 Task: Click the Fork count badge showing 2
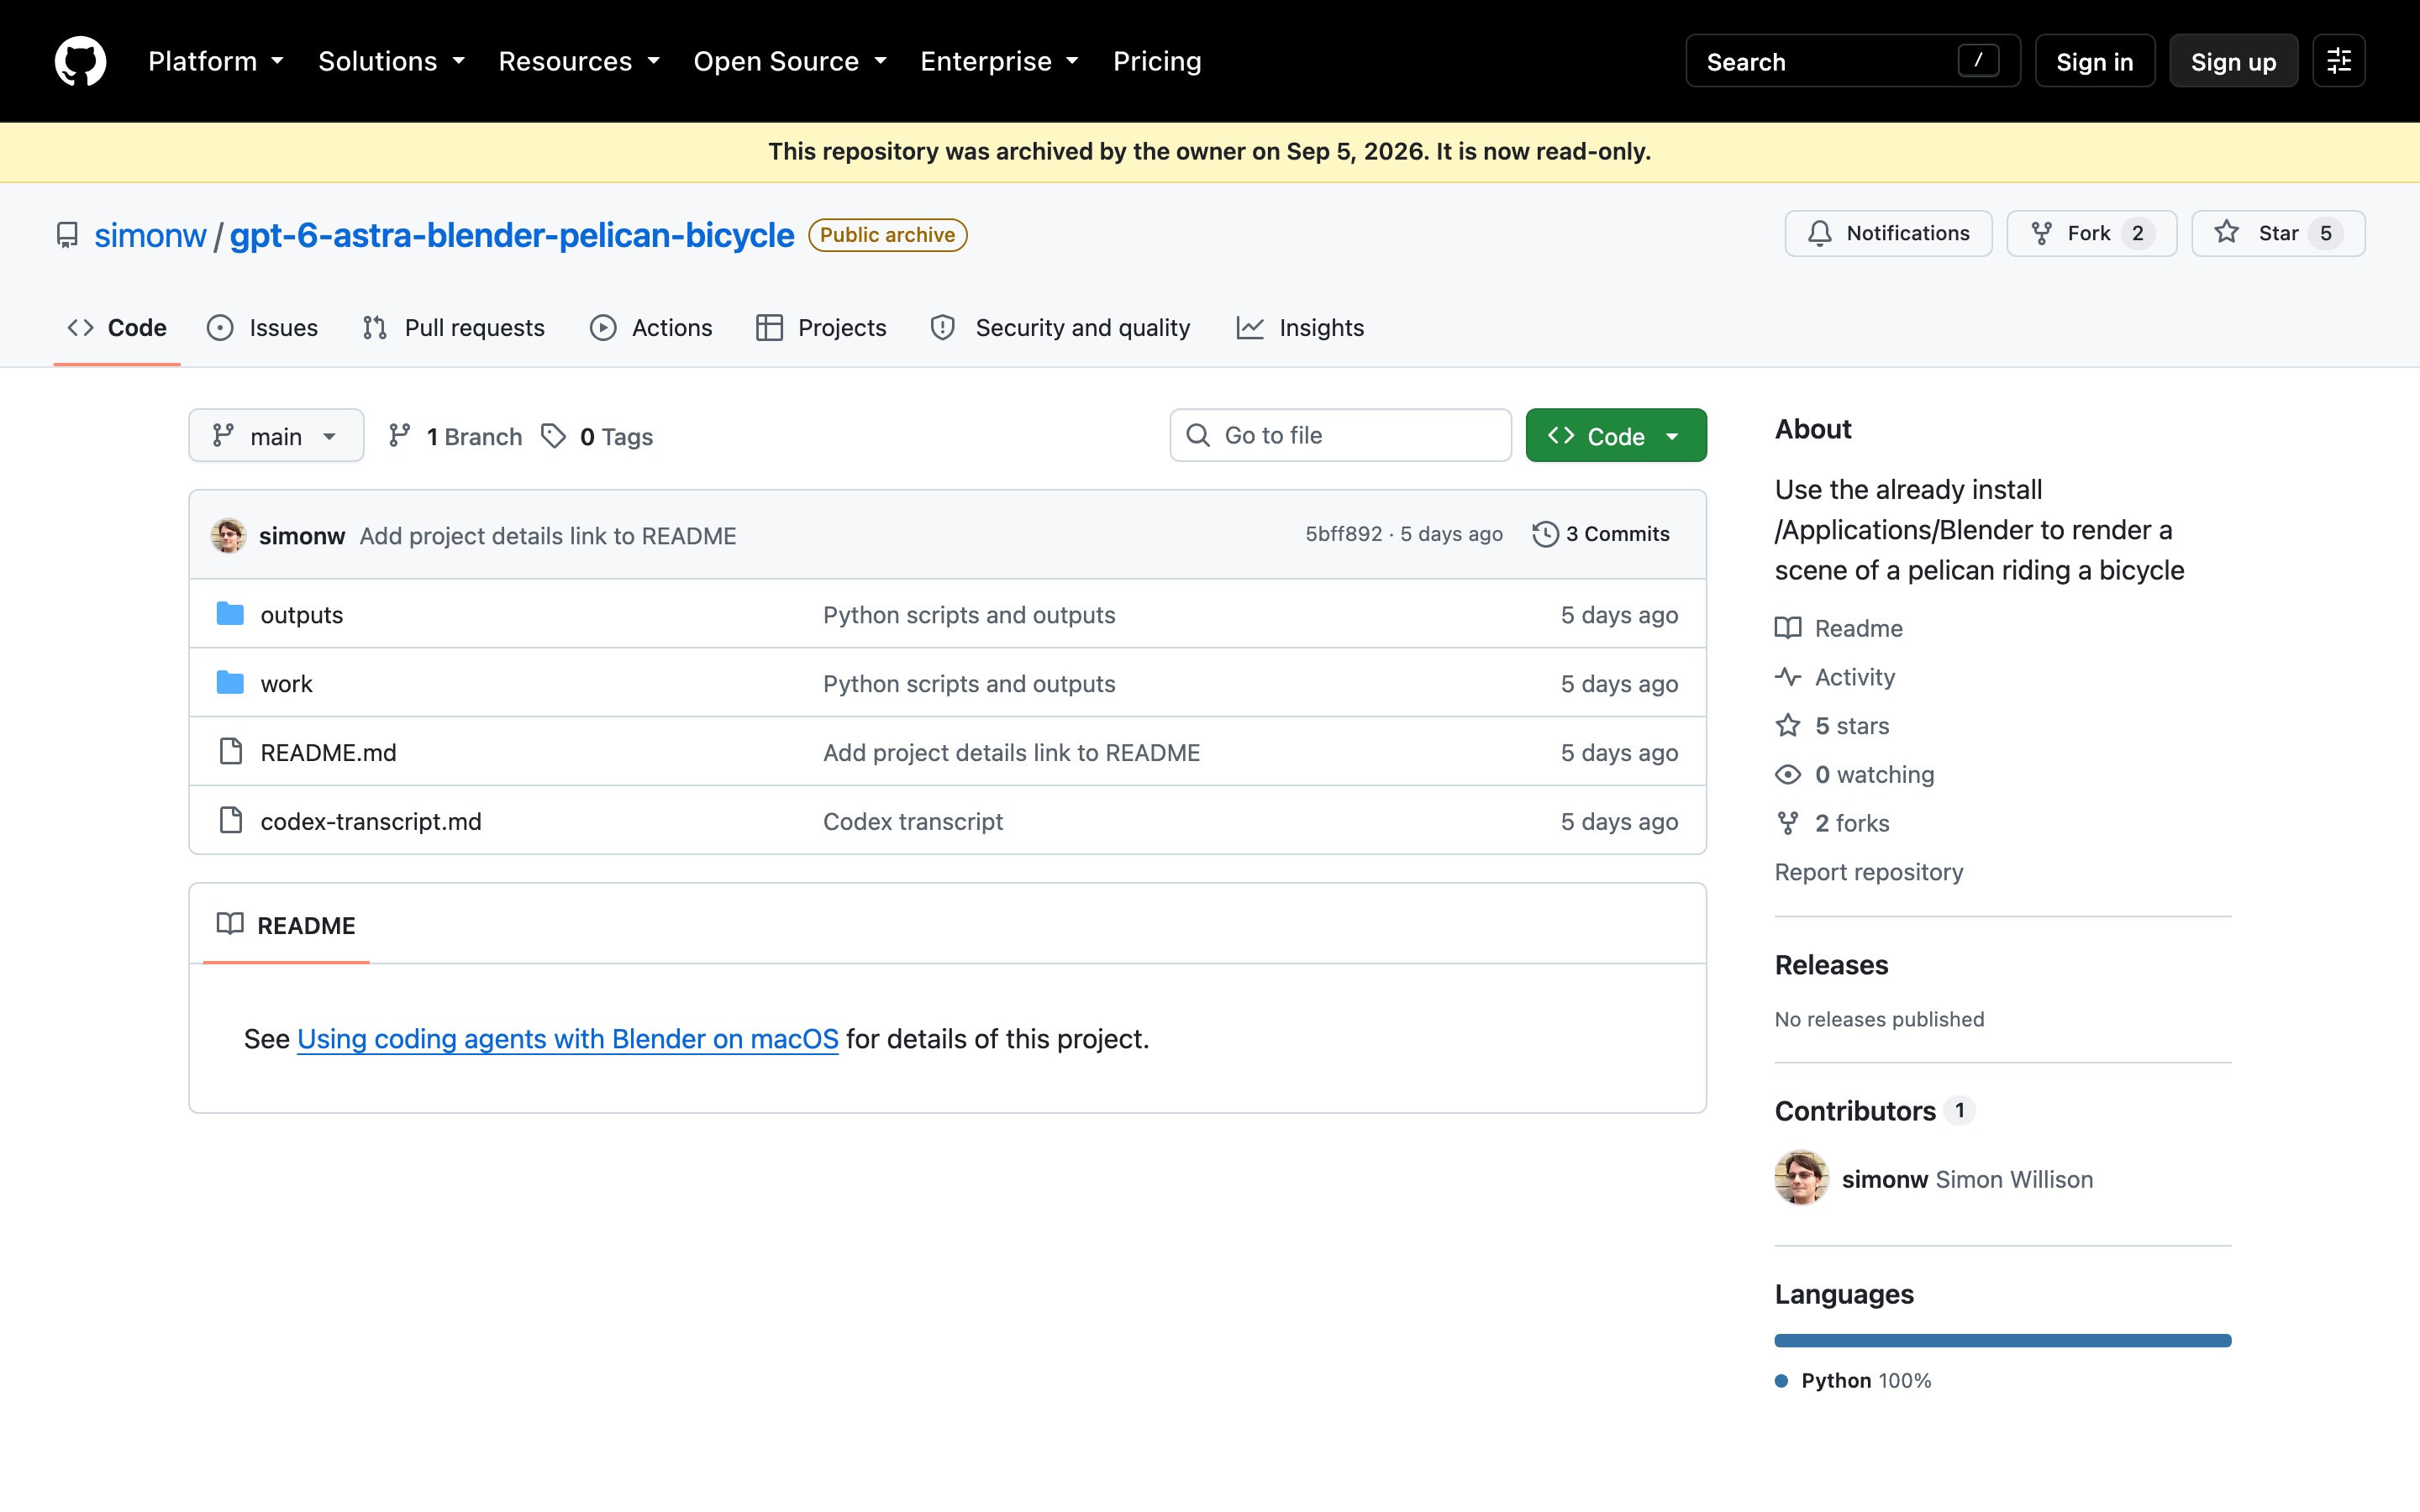(x=2137, y=233)
